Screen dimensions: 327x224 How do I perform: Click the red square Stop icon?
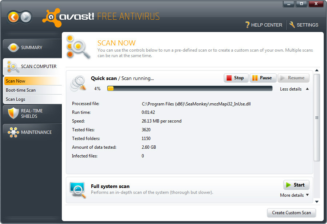coord(229,78)
